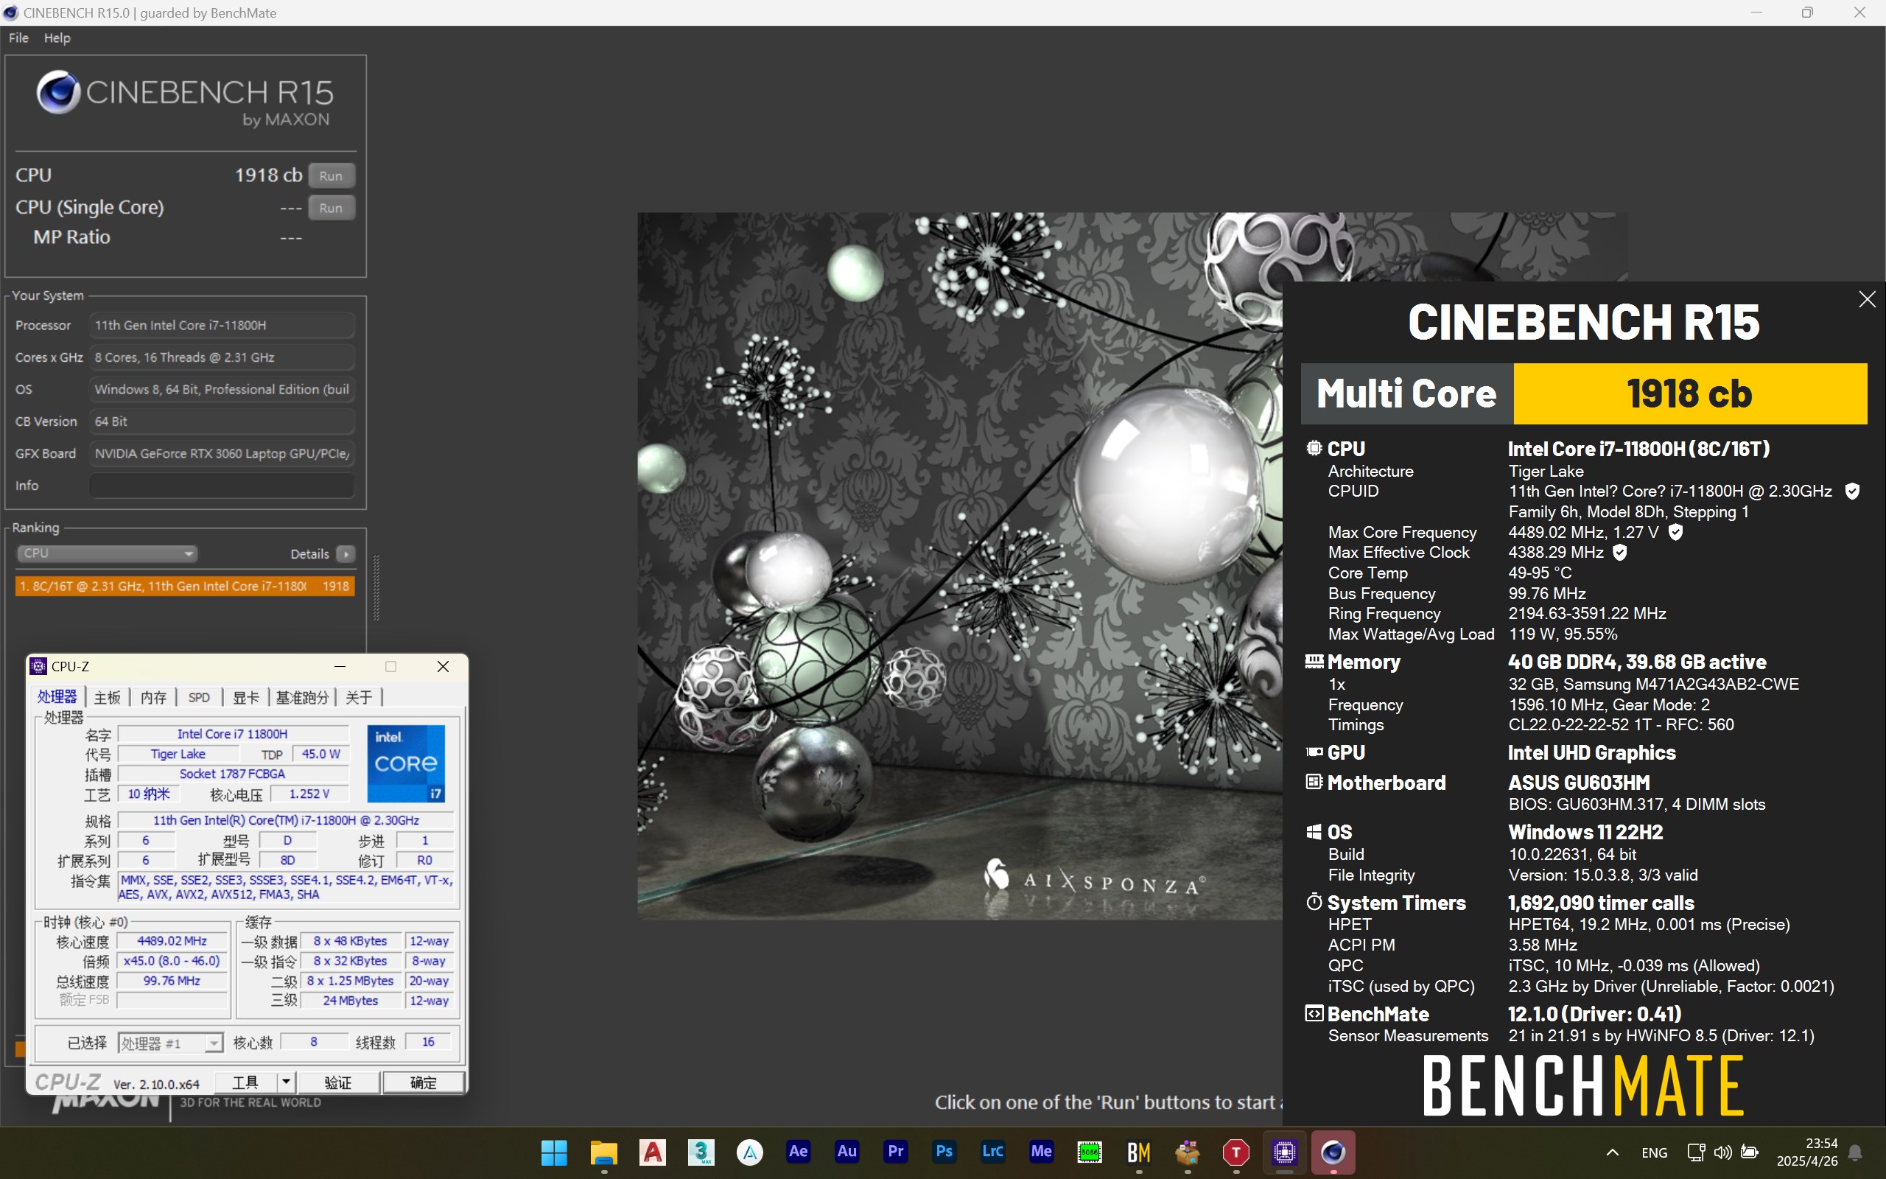1886x1179 pixels.
Task: Open Autodesk app icon on taskbar
Action: (750, 1152)
